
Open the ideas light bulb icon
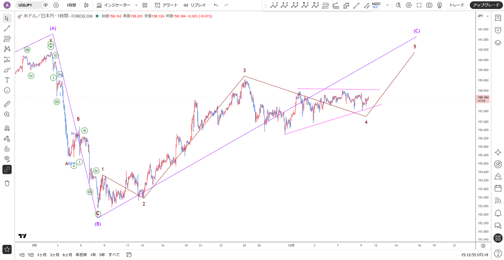(x=439, y=5)
